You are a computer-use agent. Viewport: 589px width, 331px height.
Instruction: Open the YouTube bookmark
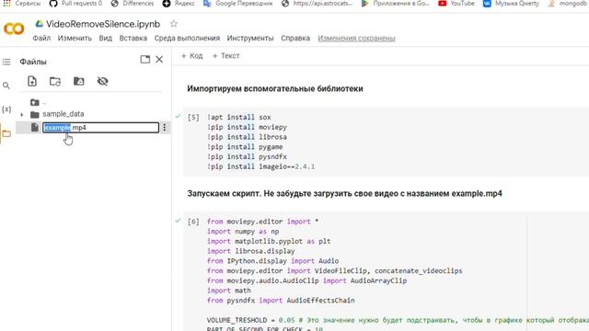pos(456,4)
